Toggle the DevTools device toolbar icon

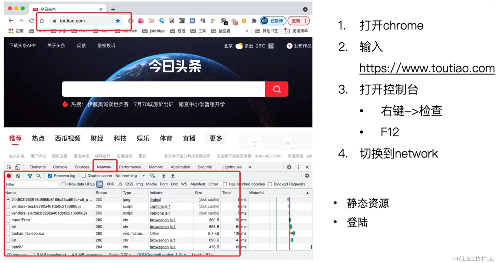[18, 167]
